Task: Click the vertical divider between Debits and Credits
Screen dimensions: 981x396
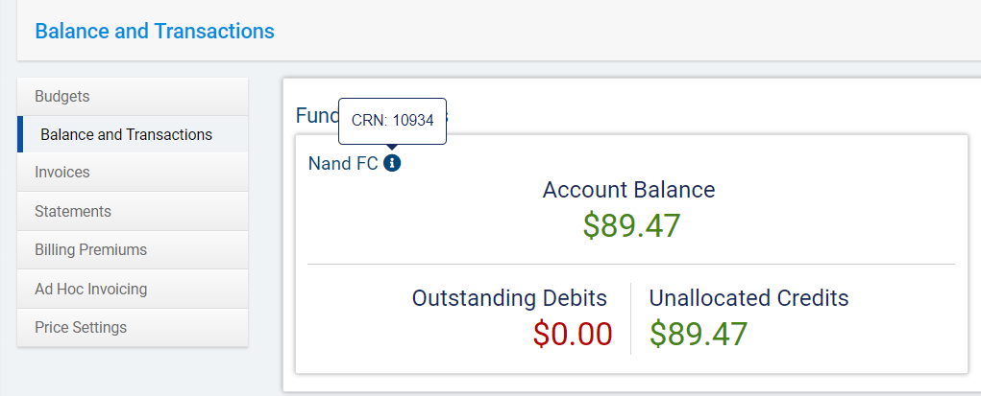Action: click(630, 318)
